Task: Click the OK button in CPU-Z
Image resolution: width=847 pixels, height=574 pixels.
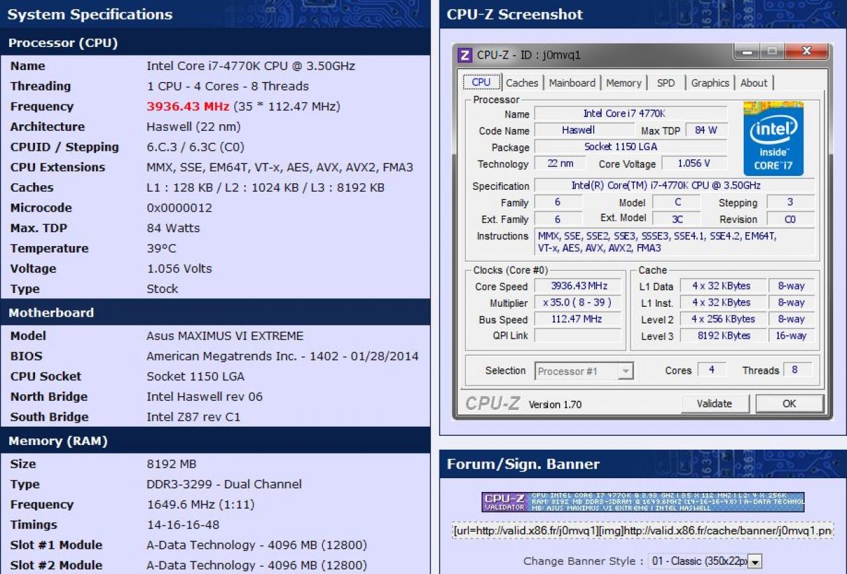Action: click(x=789, y=403)
